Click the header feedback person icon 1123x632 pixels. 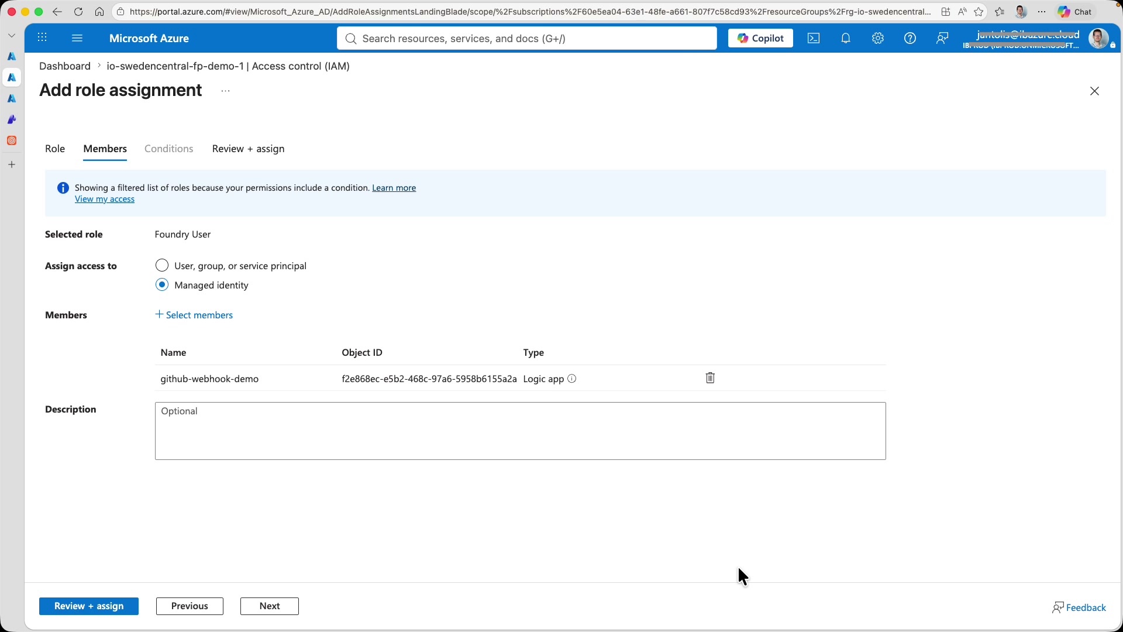pos(942,38)
